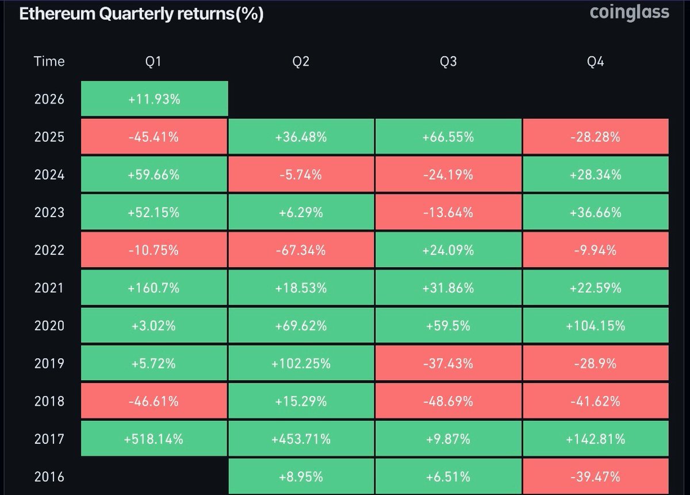The image size is (690, 495).
Task: Click the Q1 column header
Action: pos(154,61)
